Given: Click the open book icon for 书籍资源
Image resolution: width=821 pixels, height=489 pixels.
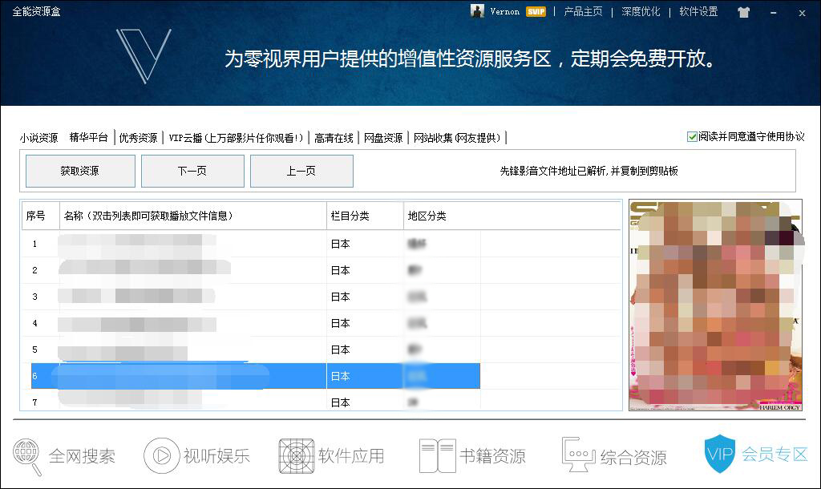Looking at the screenshot, I should pyautogui.click(x=437, y=455).
